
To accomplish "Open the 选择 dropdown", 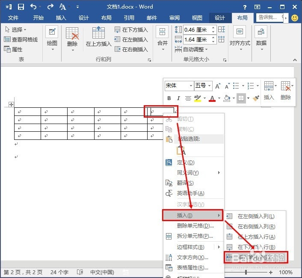I will [16, 30].
